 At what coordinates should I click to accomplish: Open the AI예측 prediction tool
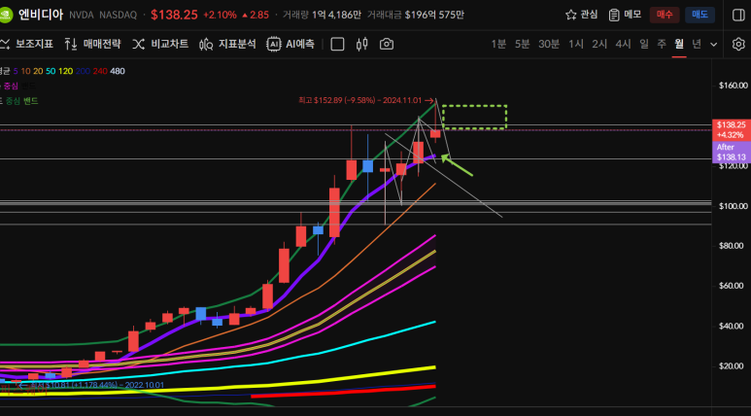[290, 45]
